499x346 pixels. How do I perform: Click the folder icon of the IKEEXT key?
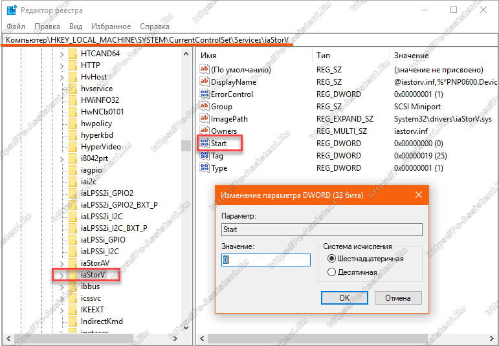coord(72,310)
